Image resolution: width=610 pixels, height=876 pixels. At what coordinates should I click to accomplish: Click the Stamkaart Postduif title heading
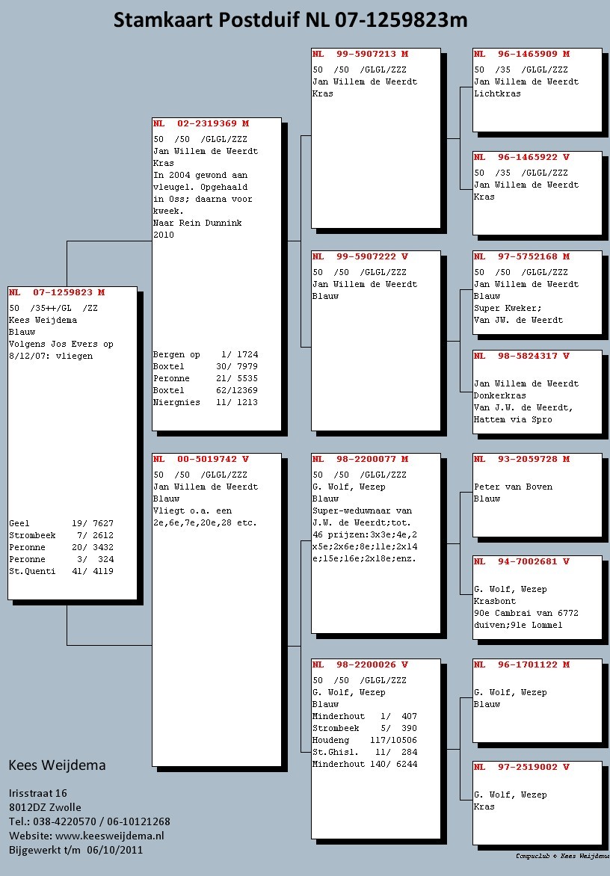click(x=290, y=21)
